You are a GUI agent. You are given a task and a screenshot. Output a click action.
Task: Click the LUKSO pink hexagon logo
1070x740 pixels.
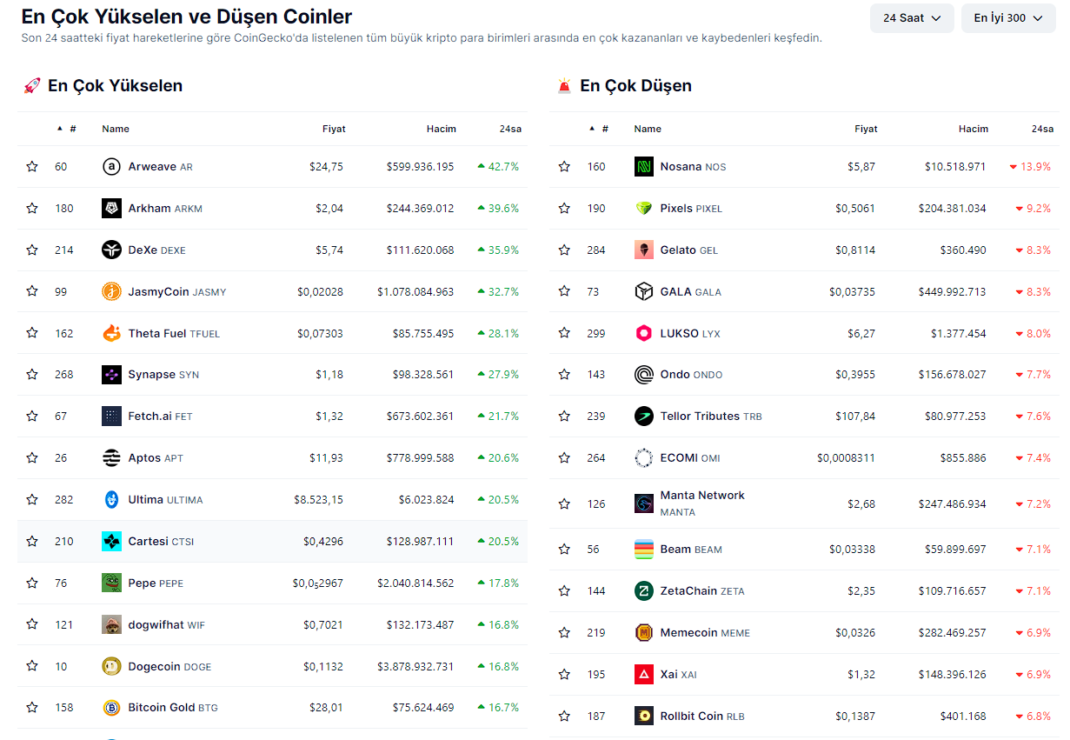pos(643,333)
